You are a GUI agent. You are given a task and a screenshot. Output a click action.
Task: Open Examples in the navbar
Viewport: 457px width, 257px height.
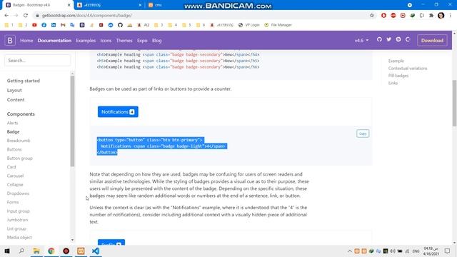(86, 41)
